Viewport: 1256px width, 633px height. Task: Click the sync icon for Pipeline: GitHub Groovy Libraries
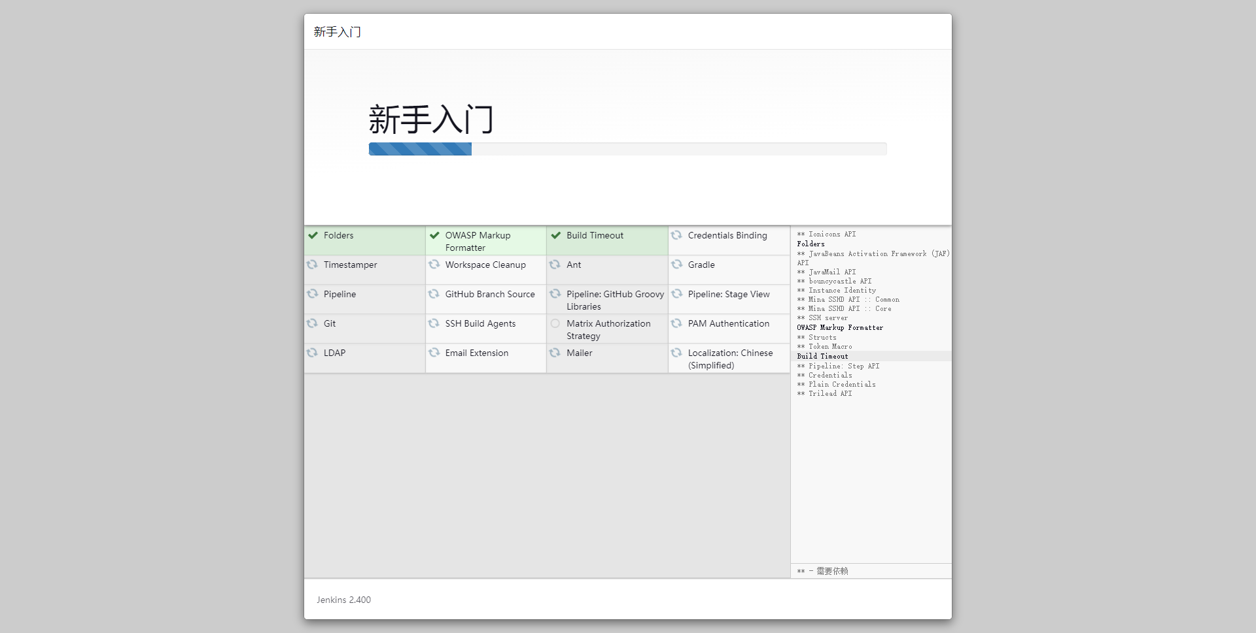(555, 294)
